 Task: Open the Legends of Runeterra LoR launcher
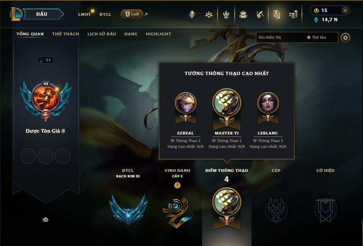point(132,14)
